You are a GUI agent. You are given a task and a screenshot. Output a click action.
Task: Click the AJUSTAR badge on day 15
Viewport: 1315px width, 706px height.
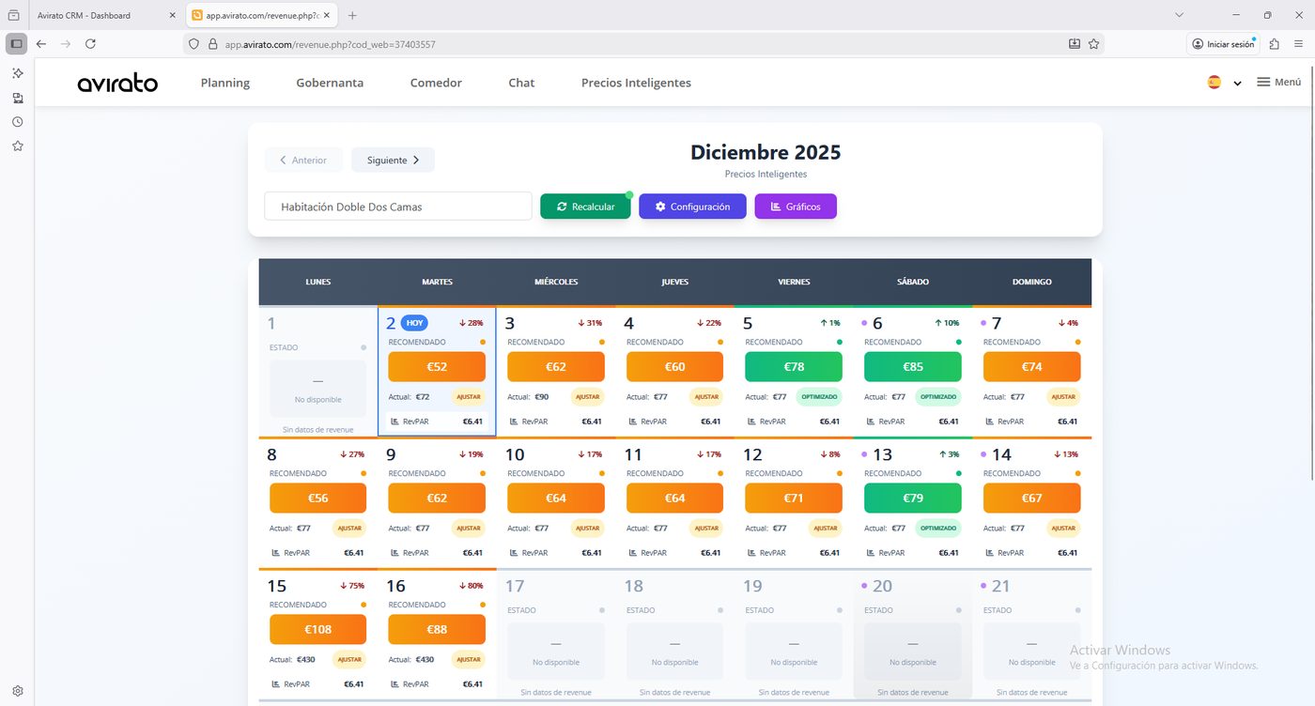[x=349, y=660]
